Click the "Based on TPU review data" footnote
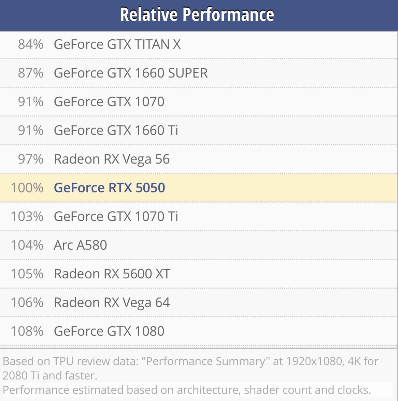This screenshot has height=401, width=398. point(190,368)
